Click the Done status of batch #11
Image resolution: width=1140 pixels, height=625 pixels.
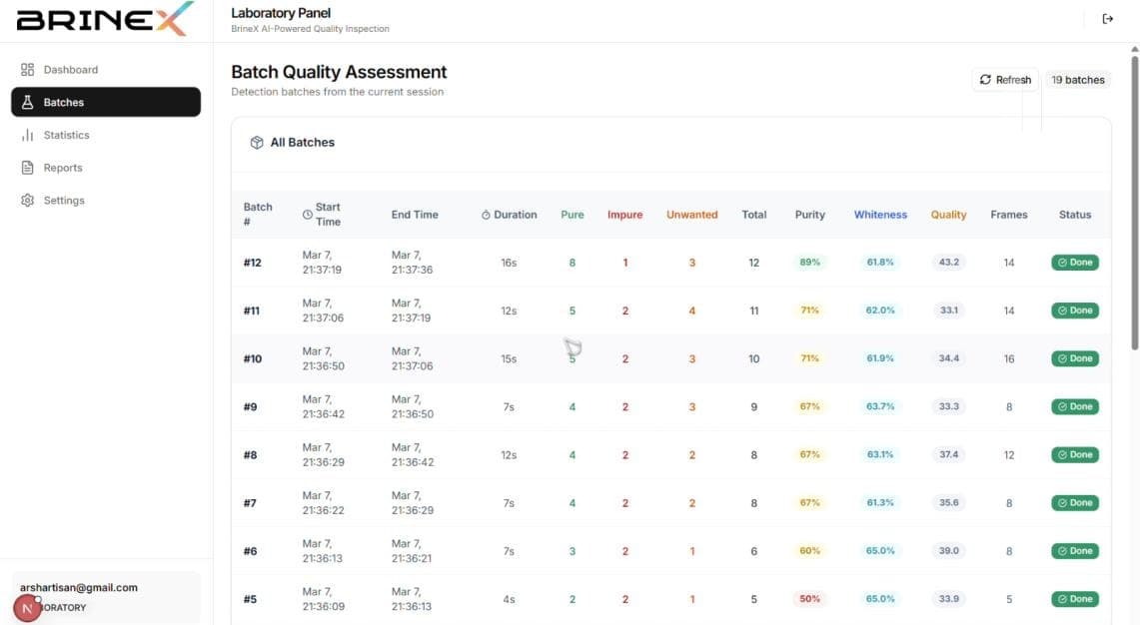coord(1075,311)
